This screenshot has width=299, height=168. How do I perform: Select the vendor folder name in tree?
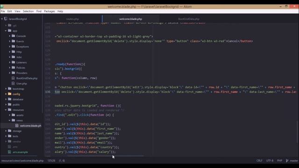(17, 141)
